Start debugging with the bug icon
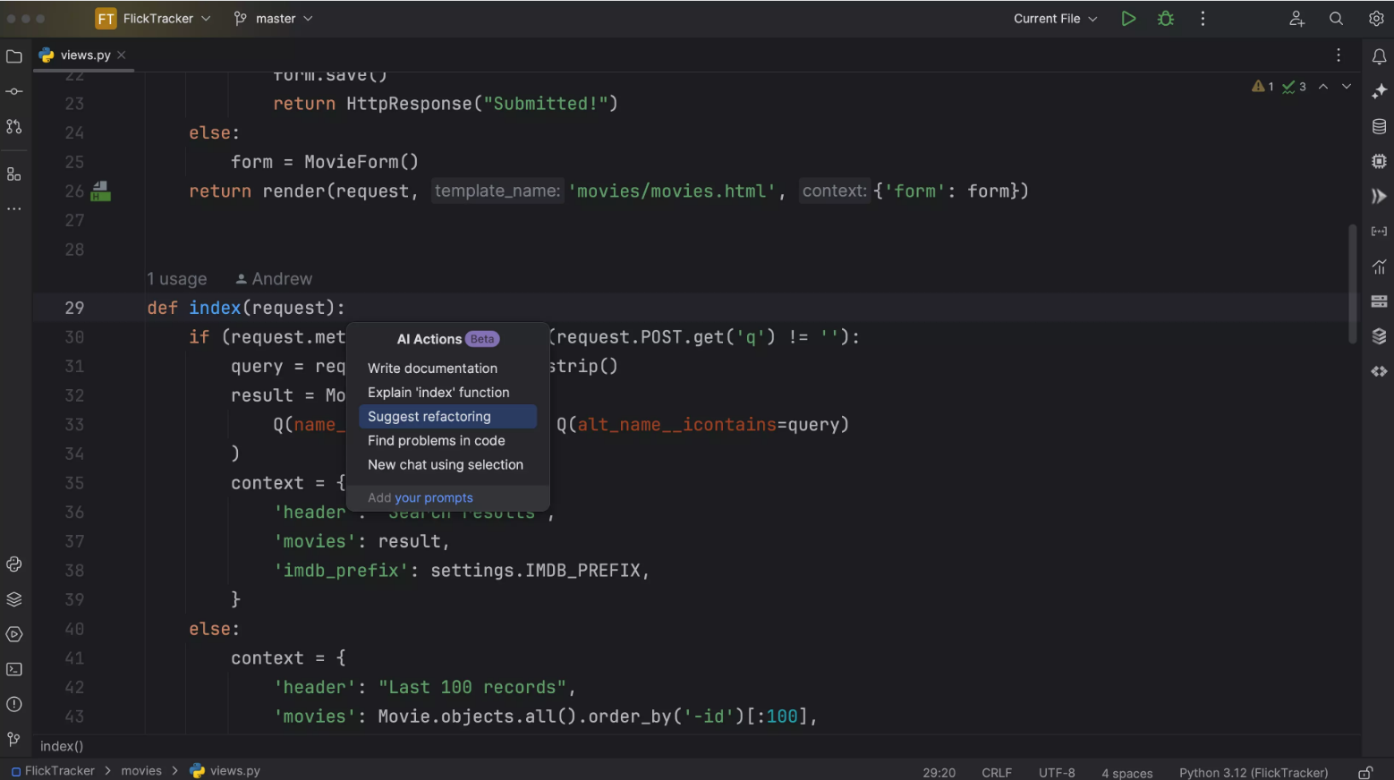1394x780 pixels. (1165, 18)
